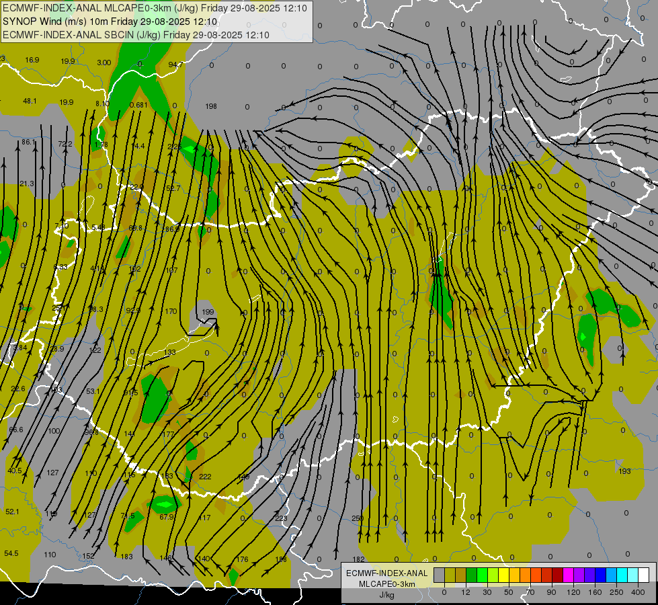Click the grey swatch in the MLCAPE legend

(439, 575)
